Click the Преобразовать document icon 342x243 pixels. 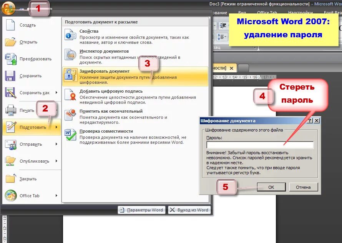coord(11,59)
